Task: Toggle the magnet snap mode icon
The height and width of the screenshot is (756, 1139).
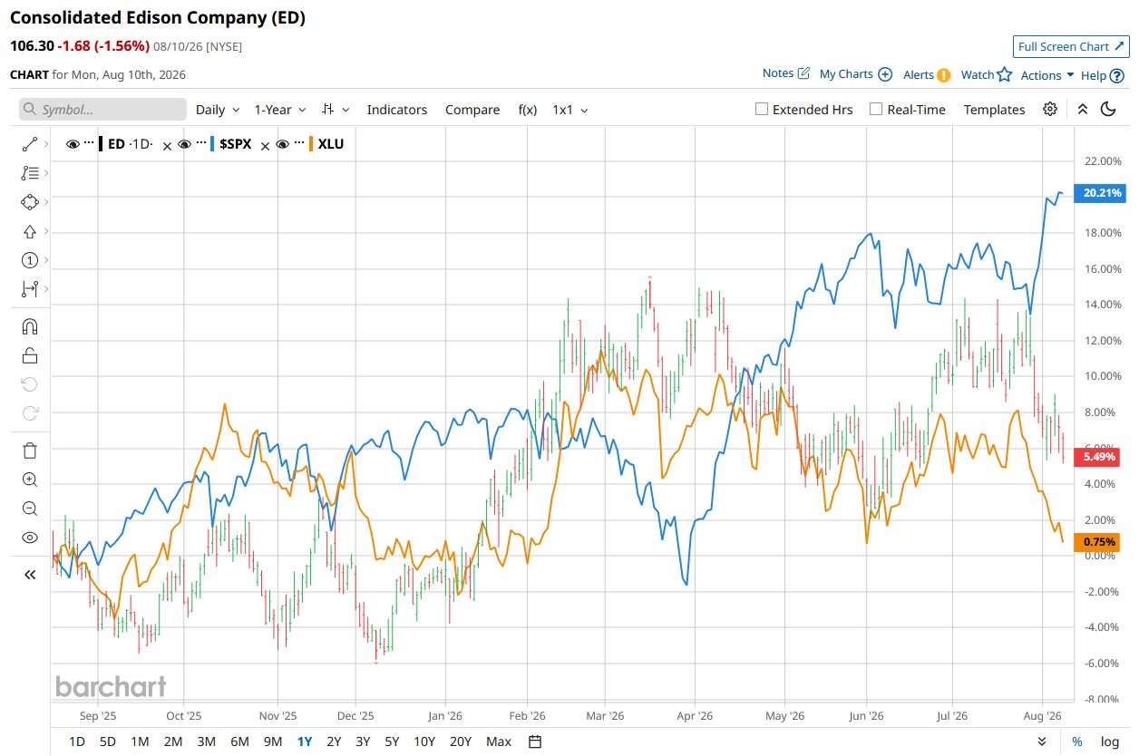Action: (29, 326)
